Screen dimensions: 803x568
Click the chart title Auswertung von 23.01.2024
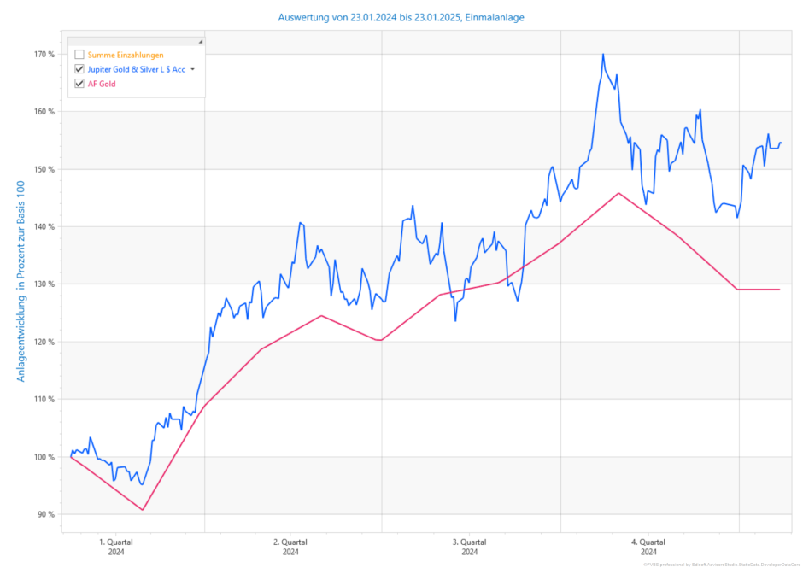(x=401, y=17)
